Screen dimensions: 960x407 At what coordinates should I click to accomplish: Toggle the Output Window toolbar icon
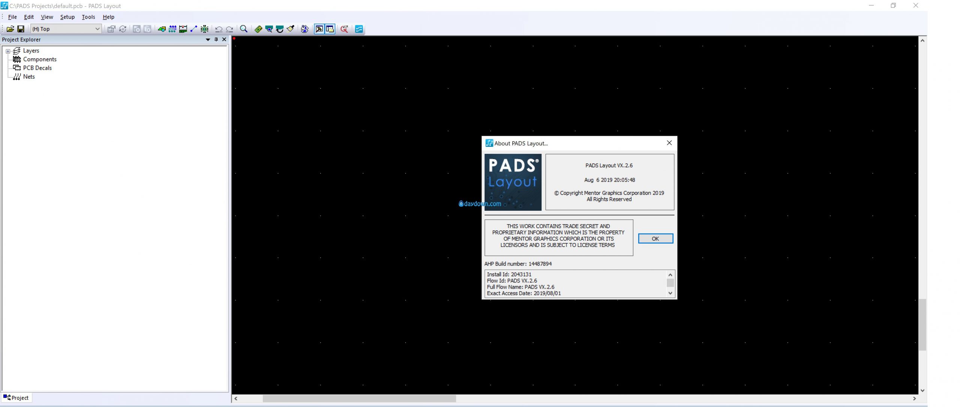point(319,29)
